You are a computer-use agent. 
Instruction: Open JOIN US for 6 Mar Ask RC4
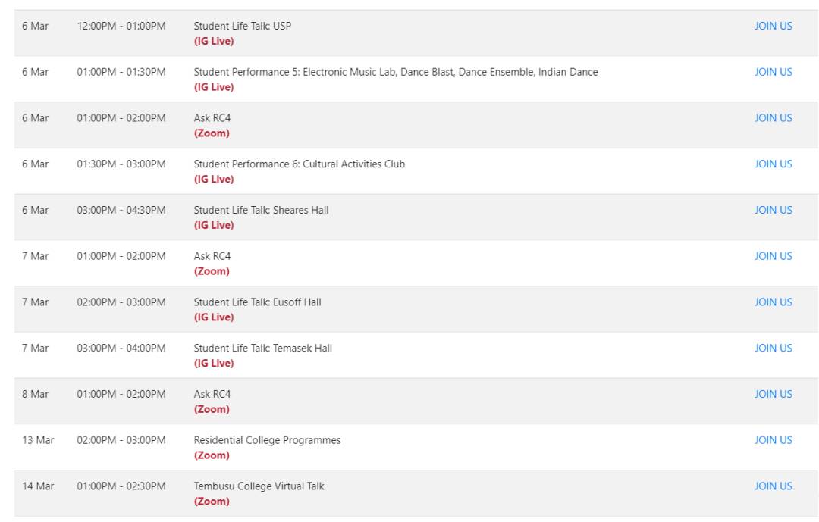(773, 118)
